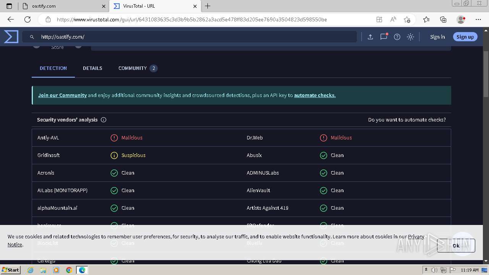Click the browser address bar URL

click(192, 19)
